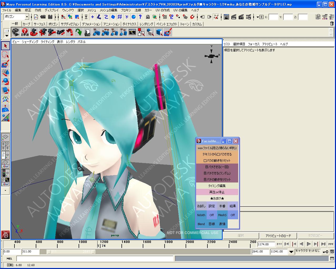Click the time range slider bar
336x269 pixels.
71,252
